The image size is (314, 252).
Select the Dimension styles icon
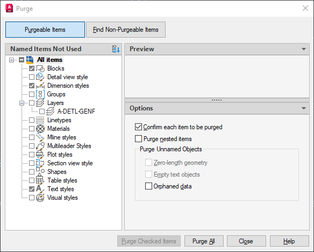coord(40,86)
